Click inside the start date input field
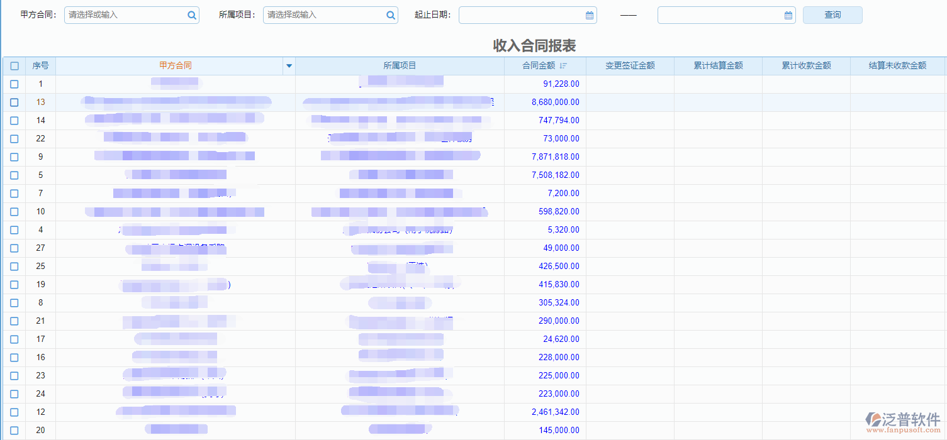947x440 pixels. (522, 14)
